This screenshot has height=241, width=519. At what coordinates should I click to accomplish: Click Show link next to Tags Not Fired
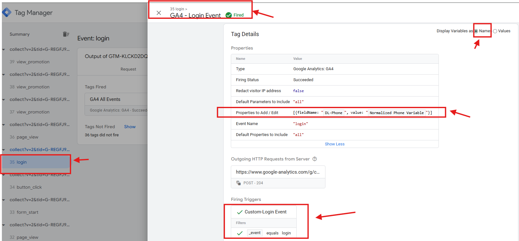click(130, 127)
